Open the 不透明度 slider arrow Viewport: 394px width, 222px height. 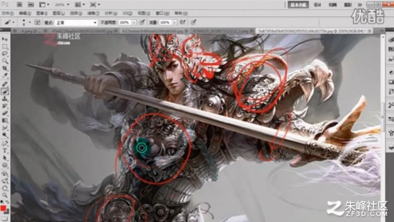click(x=134, y=23)
